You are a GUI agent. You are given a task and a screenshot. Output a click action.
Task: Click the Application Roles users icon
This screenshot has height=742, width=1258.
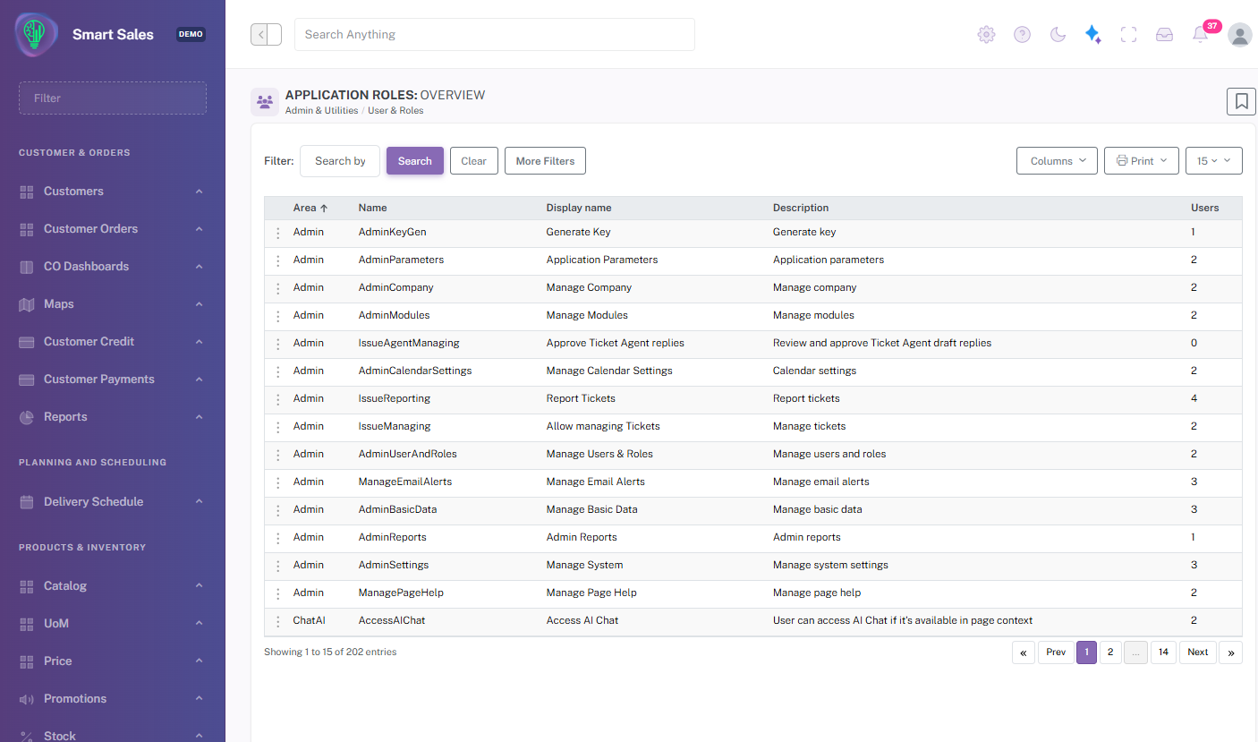(x=265, y=102)
